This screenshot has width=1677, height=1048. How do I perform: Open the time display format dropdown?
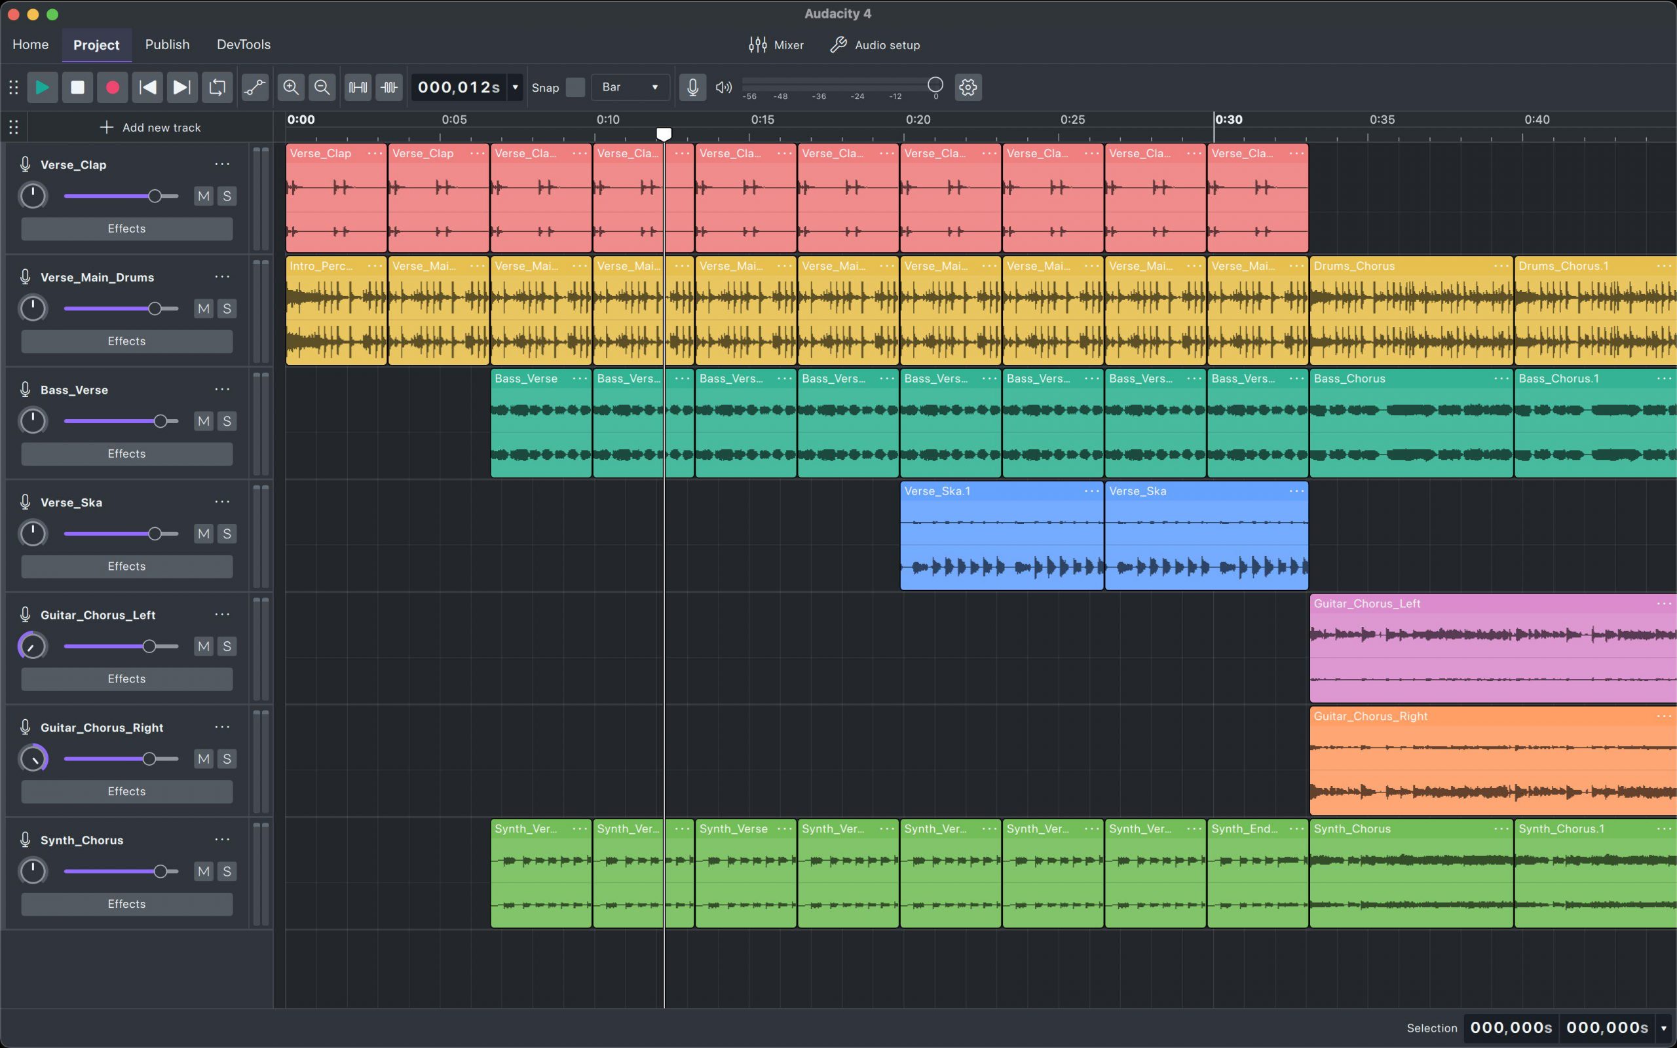[x=515, y=87]
